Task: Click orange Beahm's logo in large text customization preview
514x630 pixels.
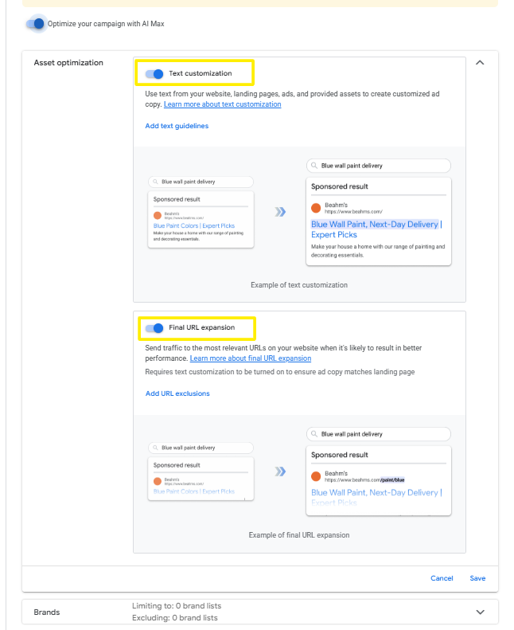Action: (x=316, y=208)
